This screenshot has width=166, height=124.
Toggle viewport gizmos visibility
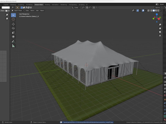pos(138,11)
